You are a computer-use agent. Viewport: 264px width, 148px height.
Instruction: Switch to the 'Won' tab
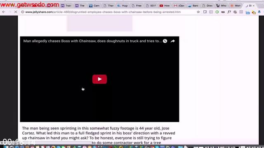click(236, 5)
